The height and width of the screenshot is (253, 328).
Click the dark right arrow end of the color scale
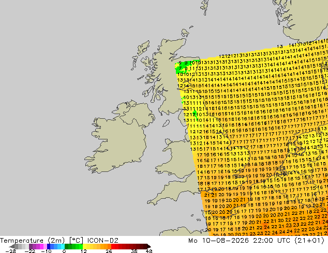149,246
